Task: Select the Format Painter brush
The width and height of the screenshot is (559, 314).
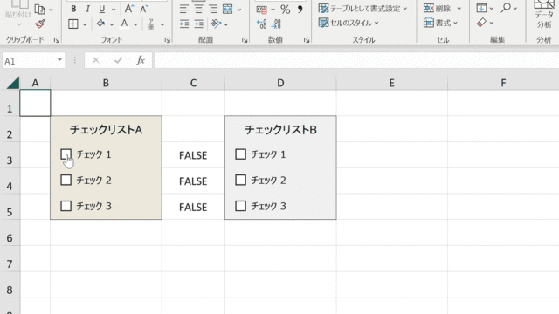Action: point(40,24)
